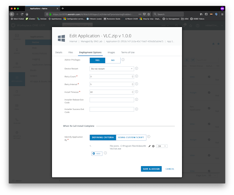Click info icon next to Admin Privileges
Viewport: 234px width, 195px height.
tap(123, 60)
